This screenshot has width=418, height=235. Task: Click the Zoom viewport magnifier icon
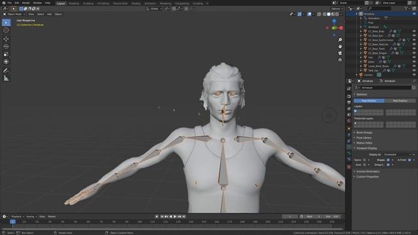(x=340, y=40)
